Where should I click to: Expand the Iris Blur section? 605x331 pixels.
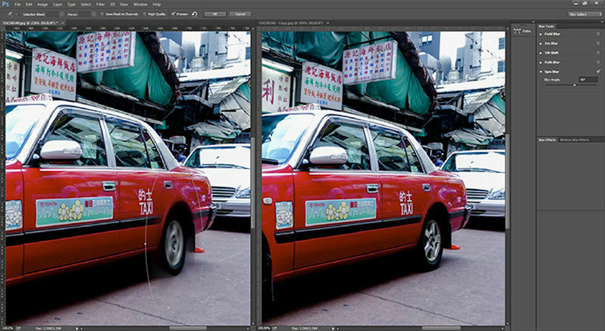pos(541,44)
